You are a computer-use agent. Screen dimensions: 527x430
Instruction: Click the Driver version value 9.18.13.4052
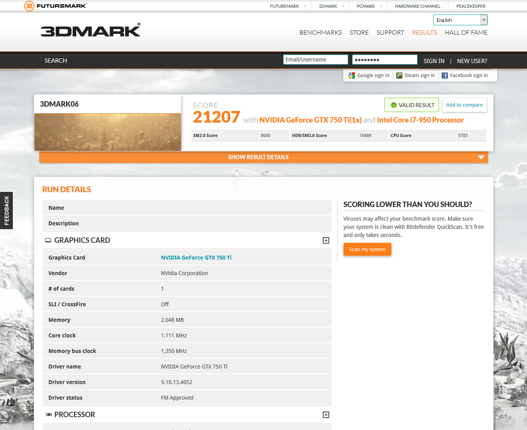click(x=177, y=382)
